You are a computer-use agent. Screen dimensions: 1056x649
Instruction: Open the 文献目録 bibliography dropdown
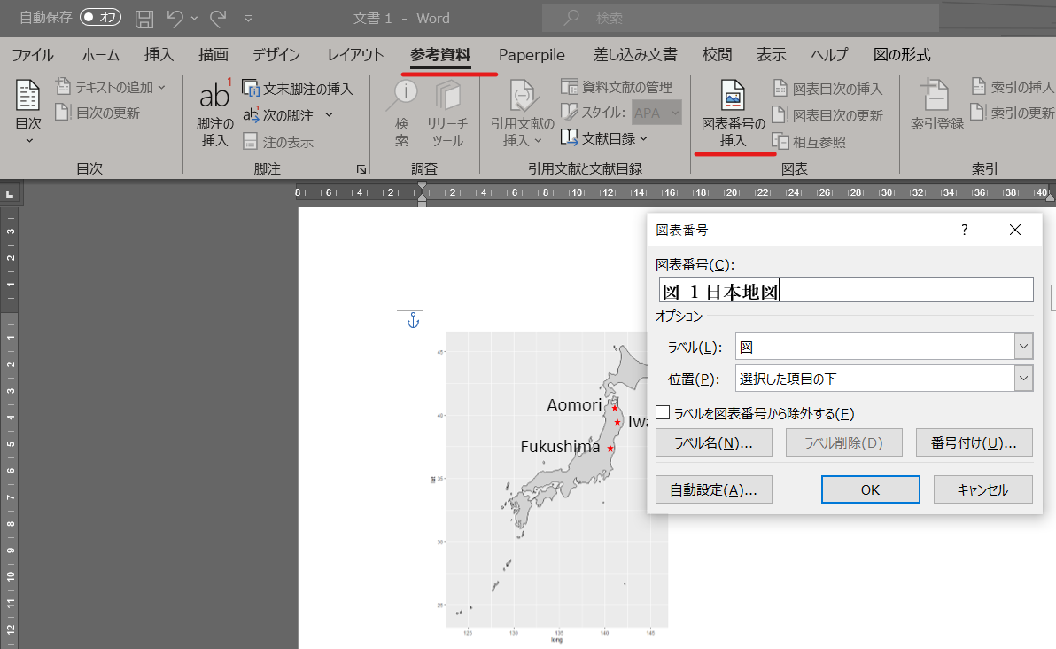[x=604, y=138]
